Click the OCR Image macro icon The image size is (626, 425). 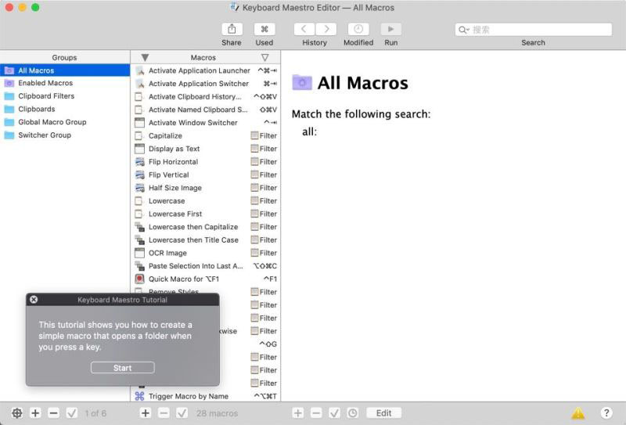click(139, 253)
